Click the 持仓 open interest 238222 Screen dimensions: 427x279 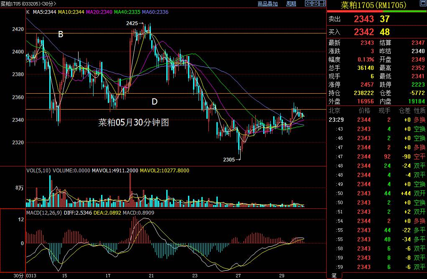[364, 93]
